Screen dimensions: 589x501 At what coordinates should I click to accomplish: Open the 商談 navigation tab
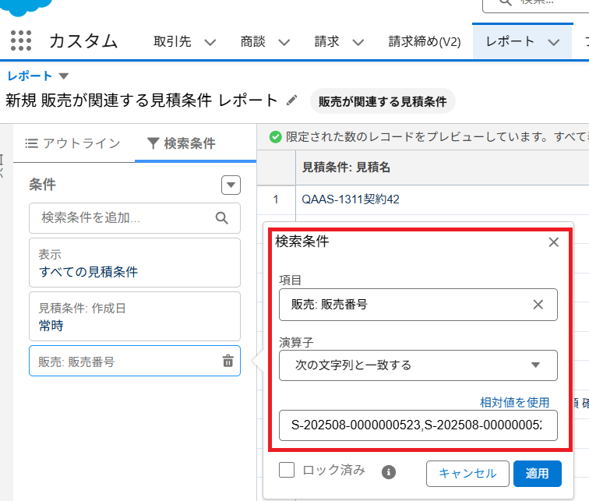tap(252, 41)
